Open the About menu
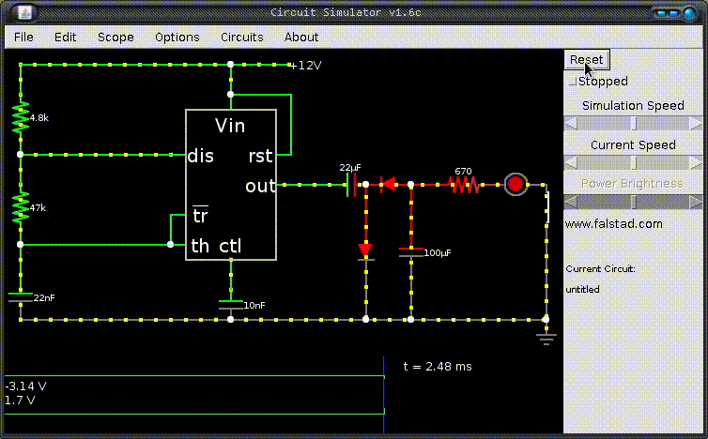Viewport: 708px width, 439px height. pos(301,37)
